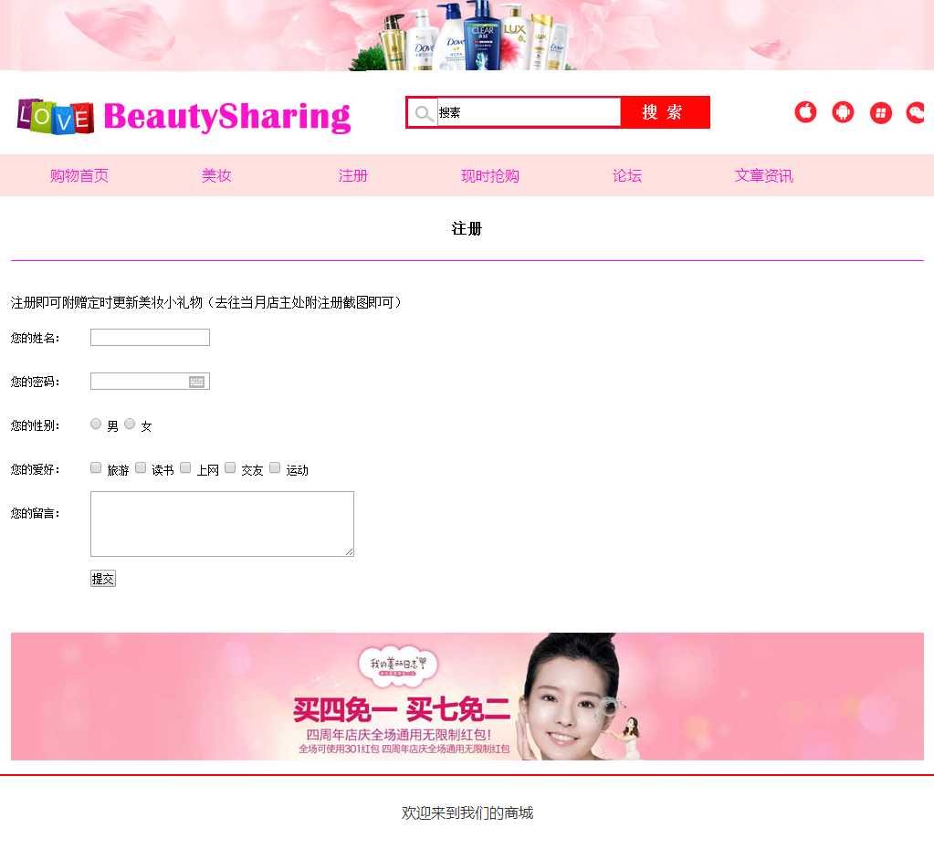Click inside the 您的留言 textarea

pyautogui.click(x=222, y=524)
